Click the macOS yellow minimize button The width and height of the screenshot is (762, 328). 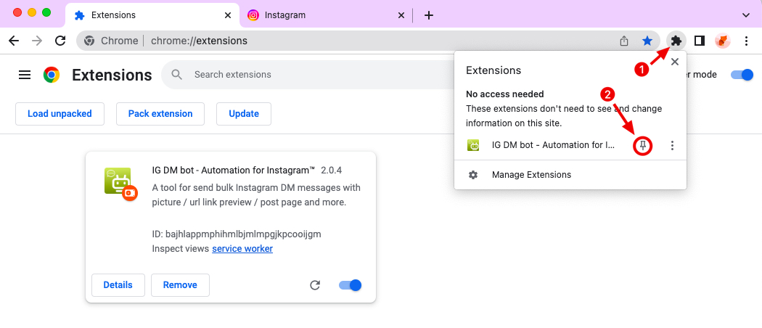[x=32, y=12]
